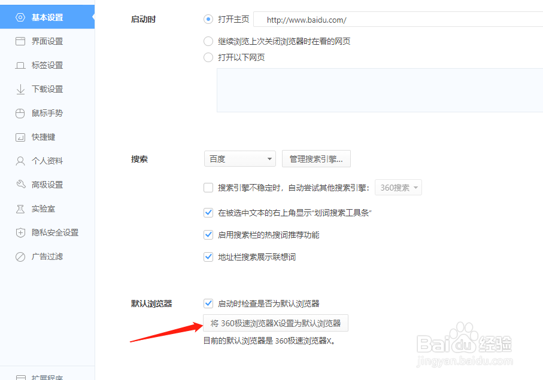Click the 高级设置 wrench icon
The height and width of the screenshot is (380, 543).
click(x=20, y=185)
